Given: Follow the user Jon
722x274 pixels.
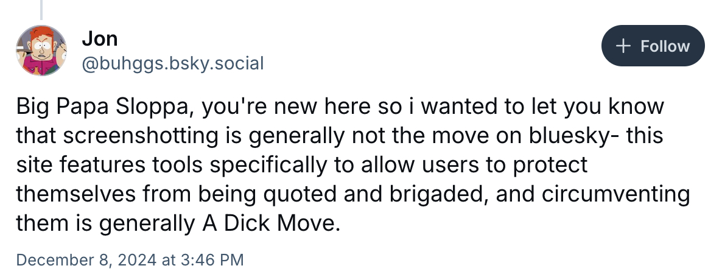Looking at the screenshot, I should 653,46.
